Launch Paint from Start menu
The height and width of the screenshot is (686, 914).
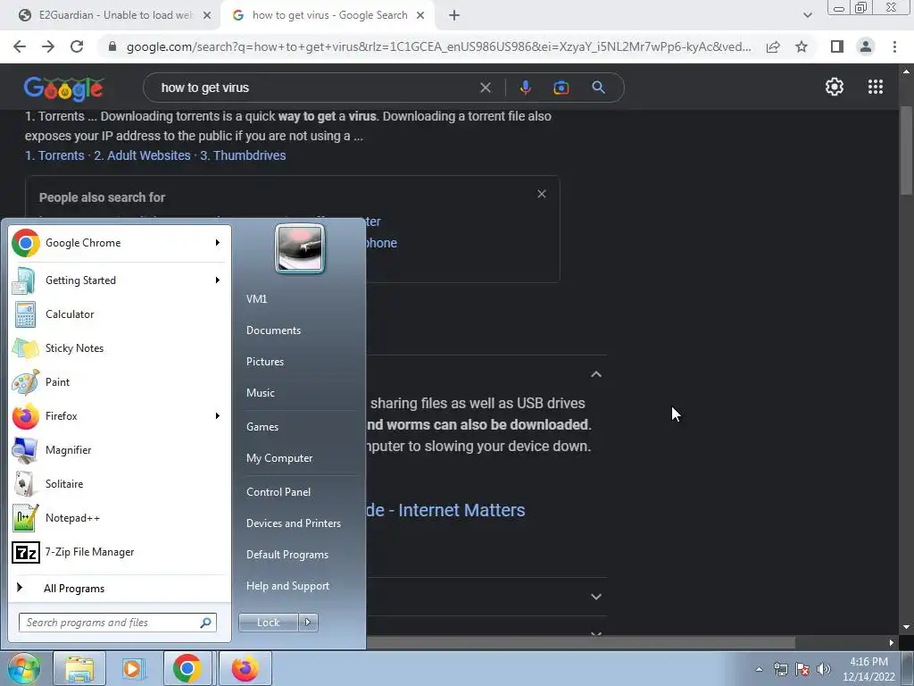point(120,382)
